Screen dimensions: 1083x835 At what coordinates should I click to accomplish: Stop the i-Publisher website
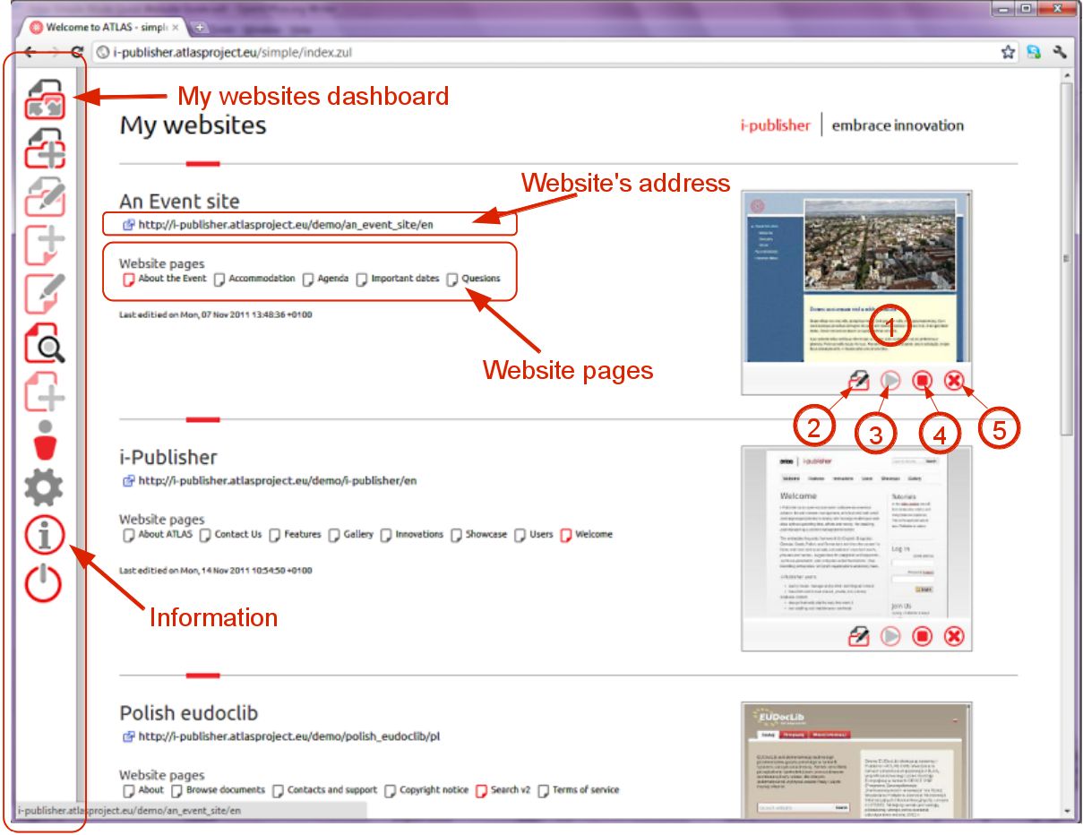tap(923, 636)
